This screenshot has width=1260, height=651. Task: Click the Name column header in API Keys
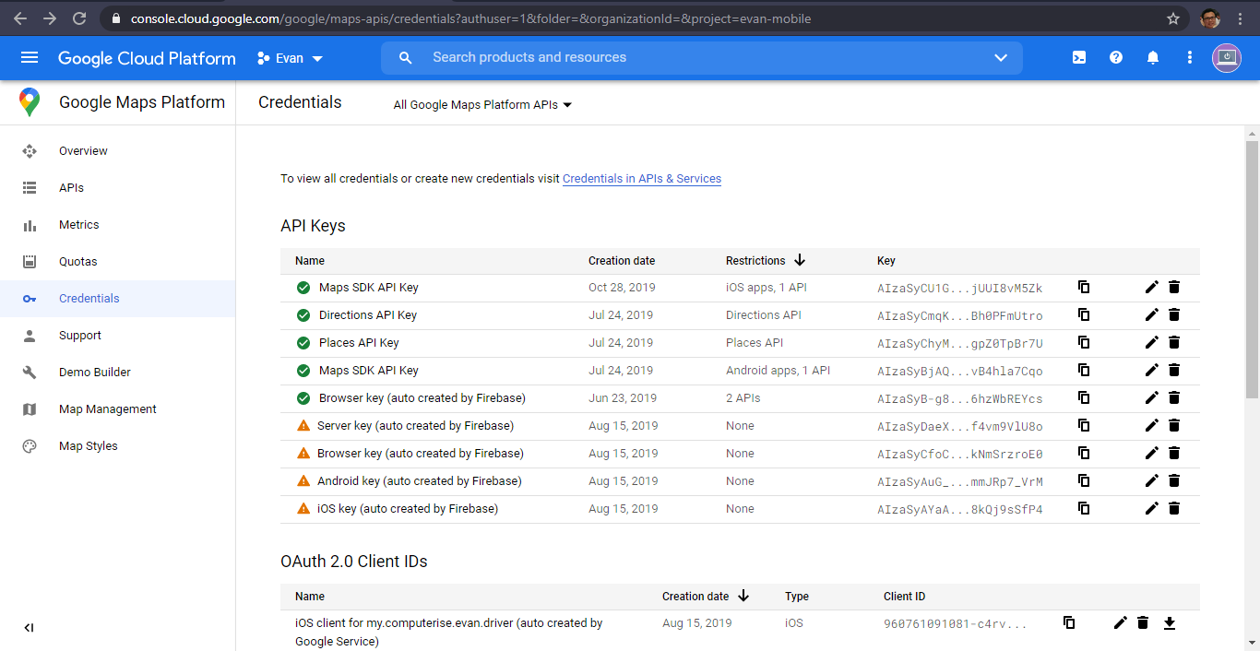(x=310, y=261)
